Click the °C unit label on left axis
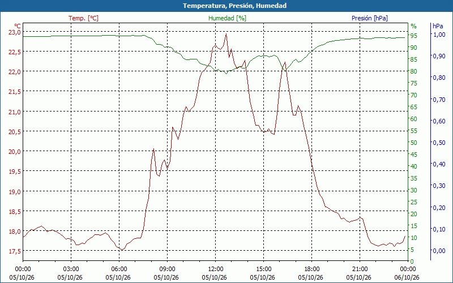 [18, 25]
